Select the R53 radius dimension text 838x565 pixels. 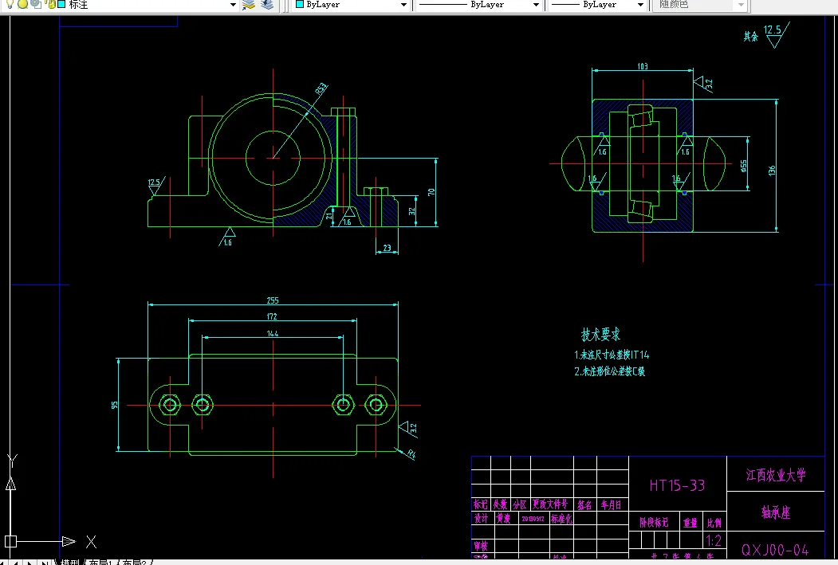(321, 88)
